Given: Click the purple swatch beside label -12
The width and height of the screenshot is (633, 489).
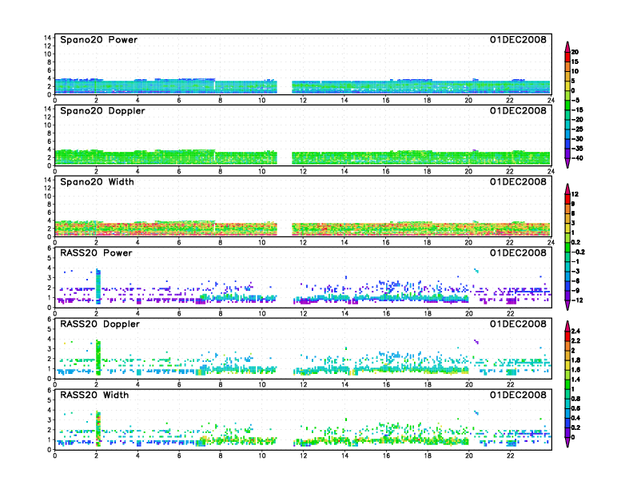Looking at the screenshot, I should coord(567,296).
